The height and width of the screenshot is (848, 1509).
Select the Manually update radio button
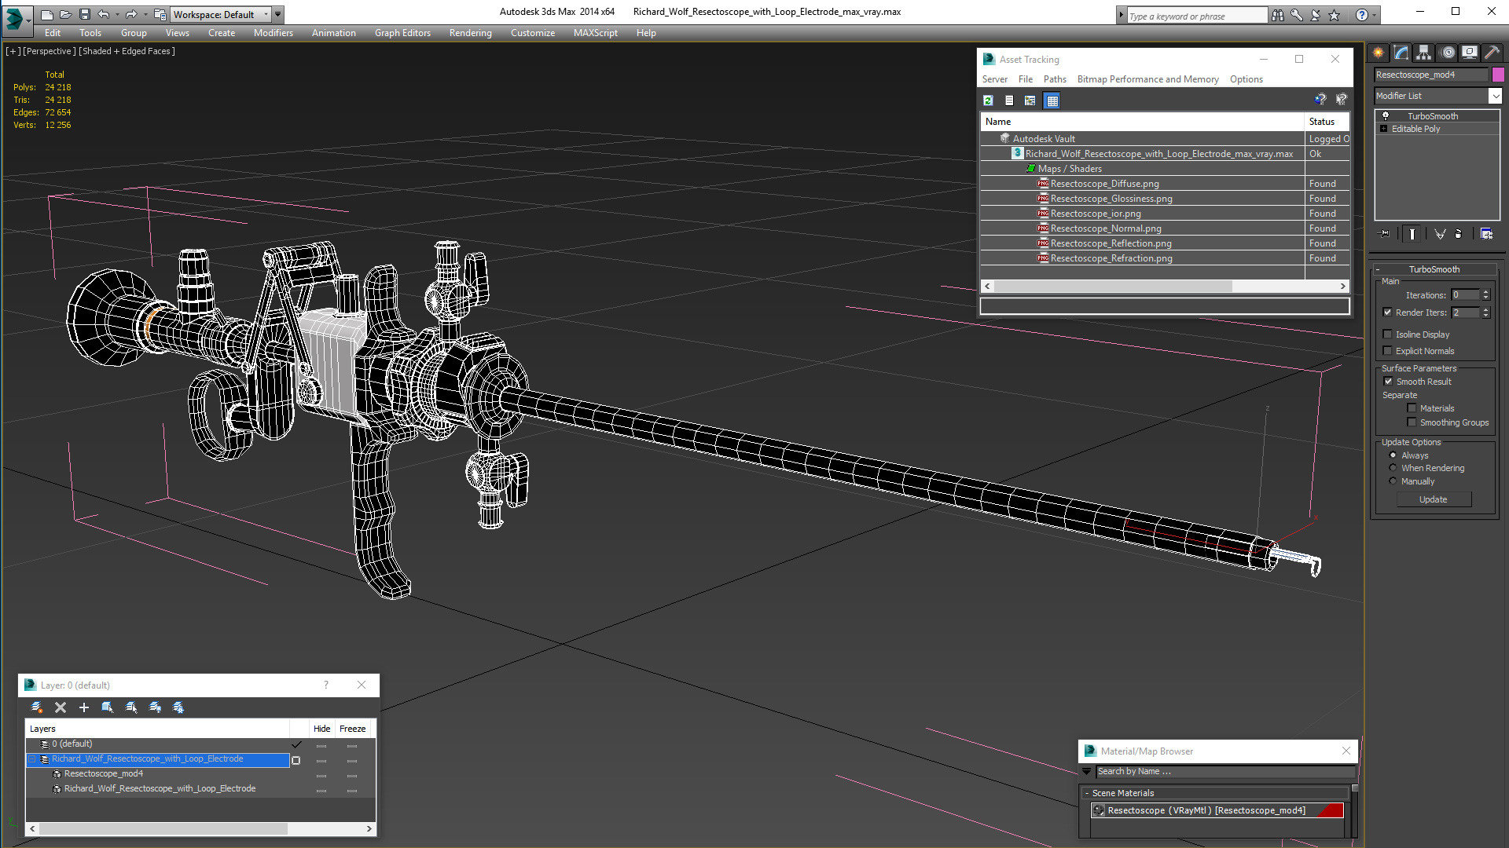click(1393, 481)
